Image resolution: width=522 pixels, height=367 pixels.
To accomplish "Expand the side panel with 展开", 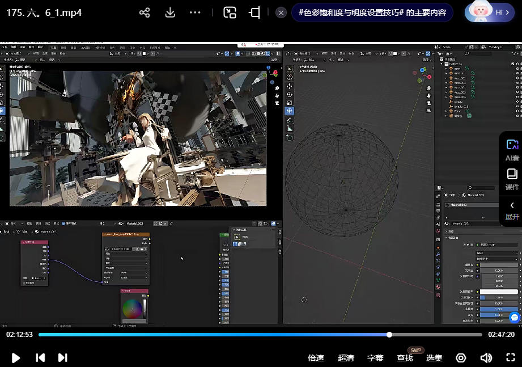I will [x=512, y=210].
